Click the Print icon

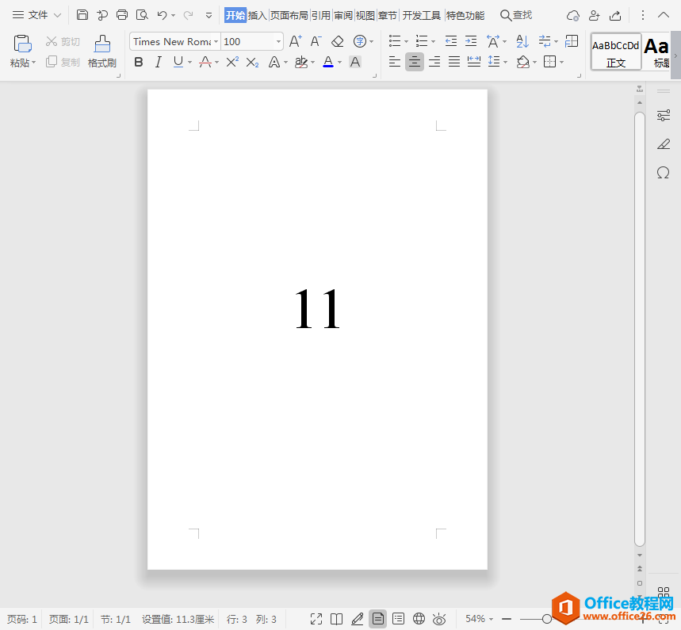122,15
